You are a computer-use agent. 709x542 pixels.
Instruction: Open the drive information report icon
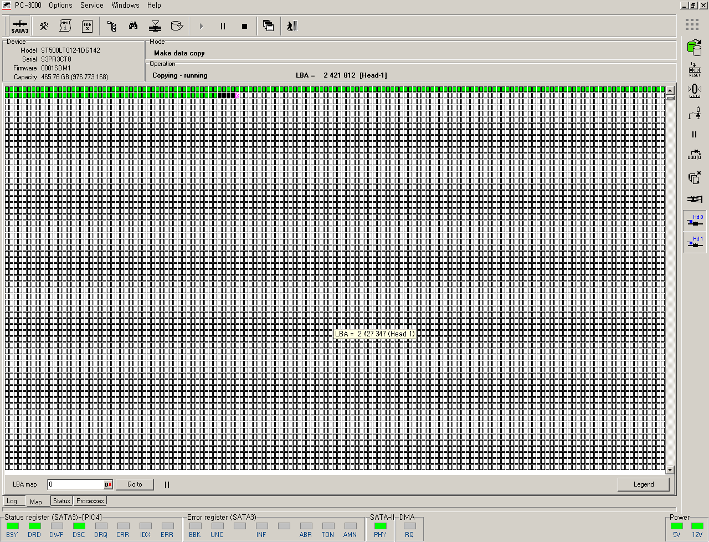click(x=65, y=25)
